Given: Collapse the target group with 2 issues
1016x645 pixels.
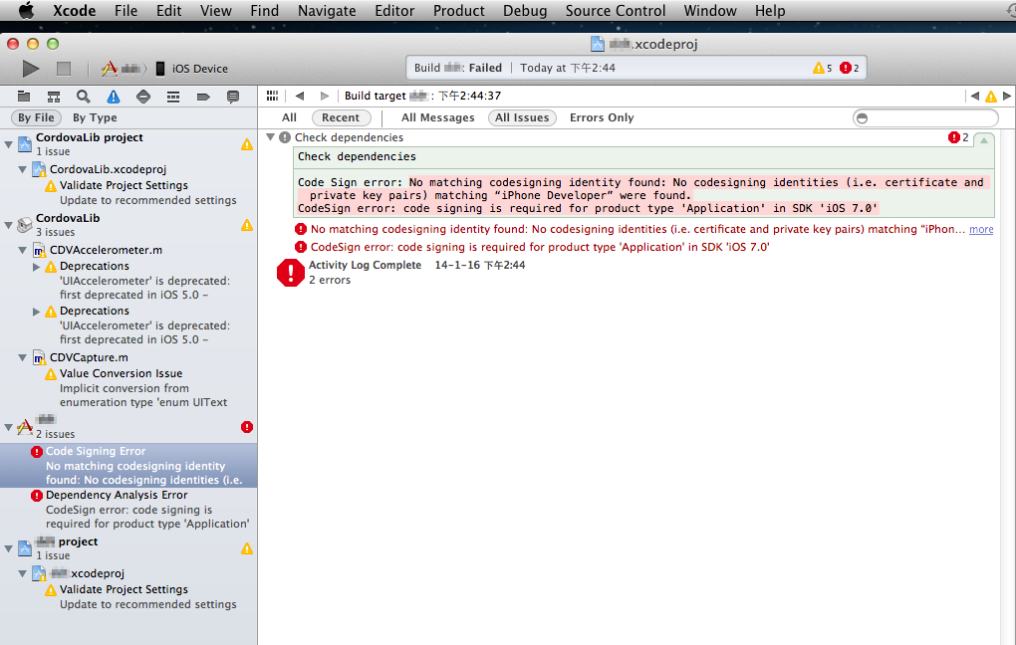Looking at the screenshot, I should tap(8, 427).
